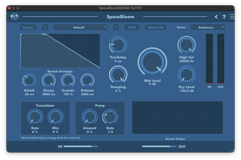Click the Wet Level knob

pos(152,62)
